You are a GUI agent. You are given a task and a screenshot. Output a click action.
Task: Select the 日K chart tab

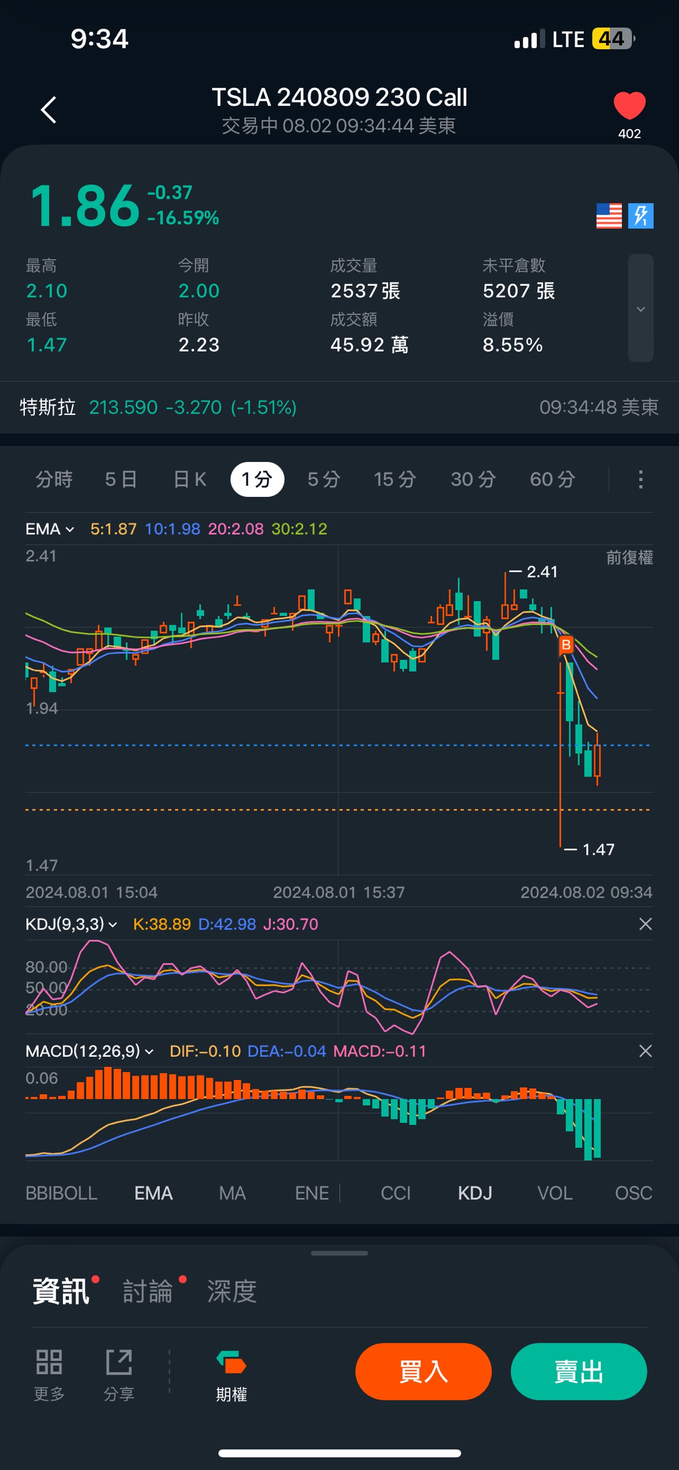tap(190, 479)
